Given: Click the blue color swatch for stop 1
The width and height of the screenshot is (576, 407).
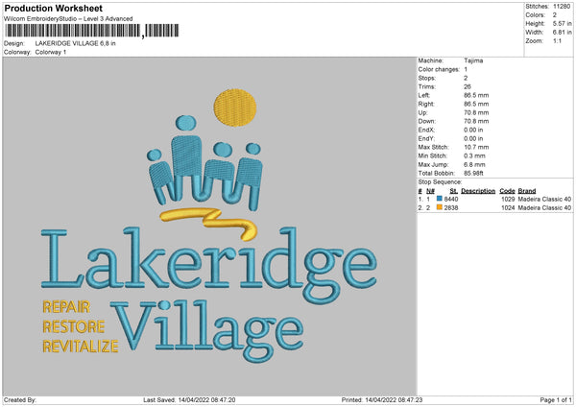Looking at the screenshot, I should click(439, 199).
